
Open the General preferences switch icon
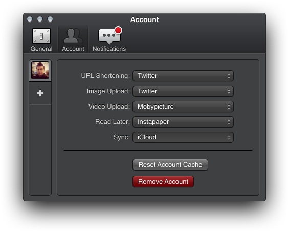pyautogui.click(x=41, y=36)
